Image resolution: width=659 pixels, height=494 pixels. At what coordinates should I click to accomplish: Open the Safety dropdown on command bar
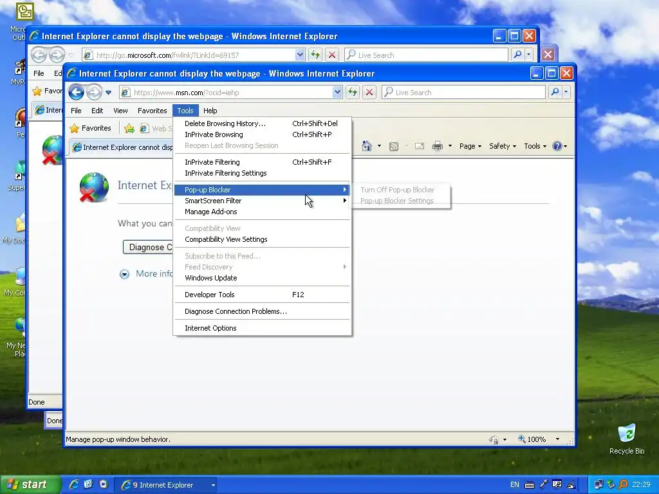503,146
